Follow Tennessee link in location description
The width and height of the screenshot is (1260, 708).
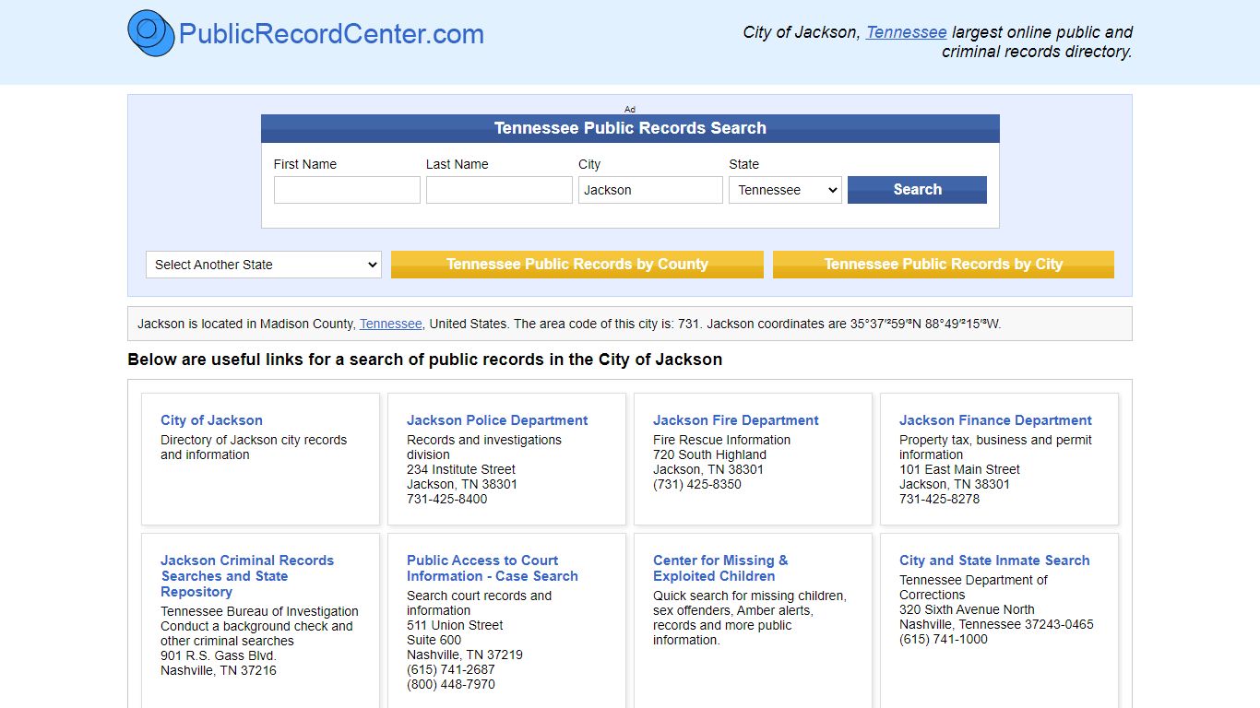391,324
